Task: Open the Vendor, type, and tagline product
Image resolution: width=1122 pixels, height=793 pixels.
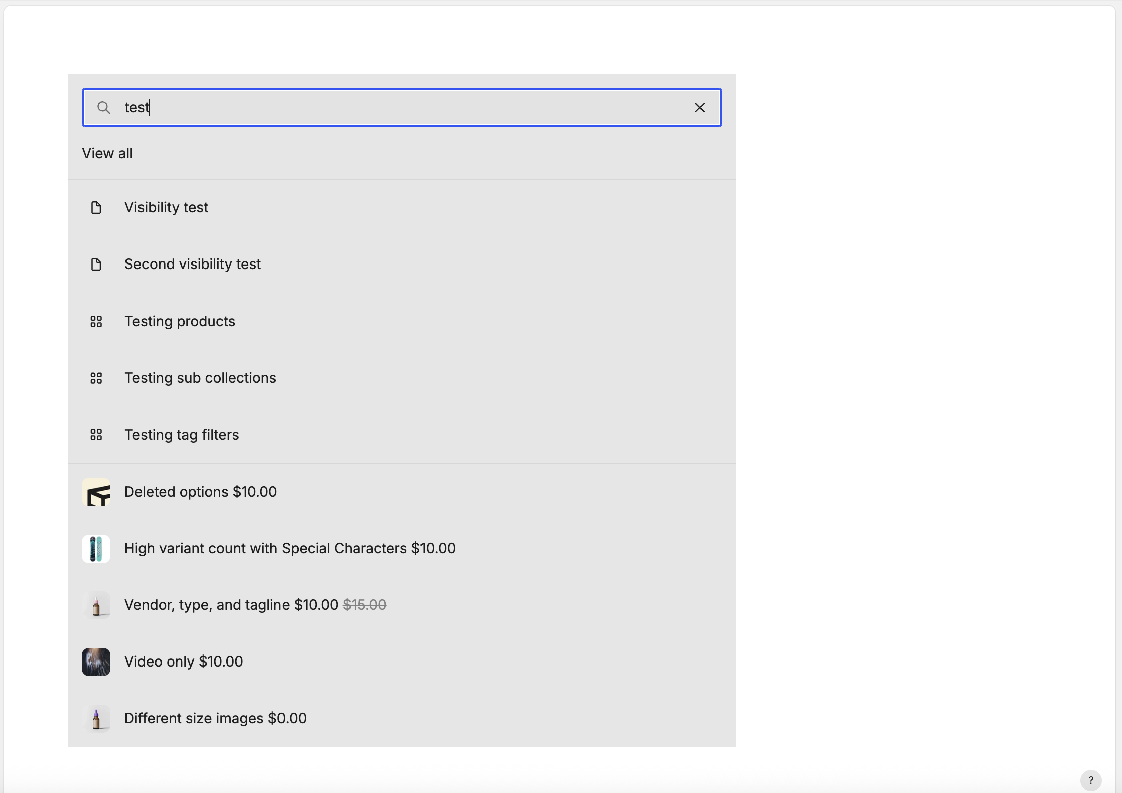Action: [x=401, y=605]
